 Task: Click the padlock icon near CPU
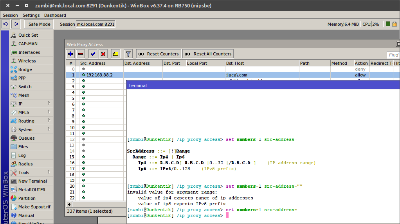[x=395, y=24]
